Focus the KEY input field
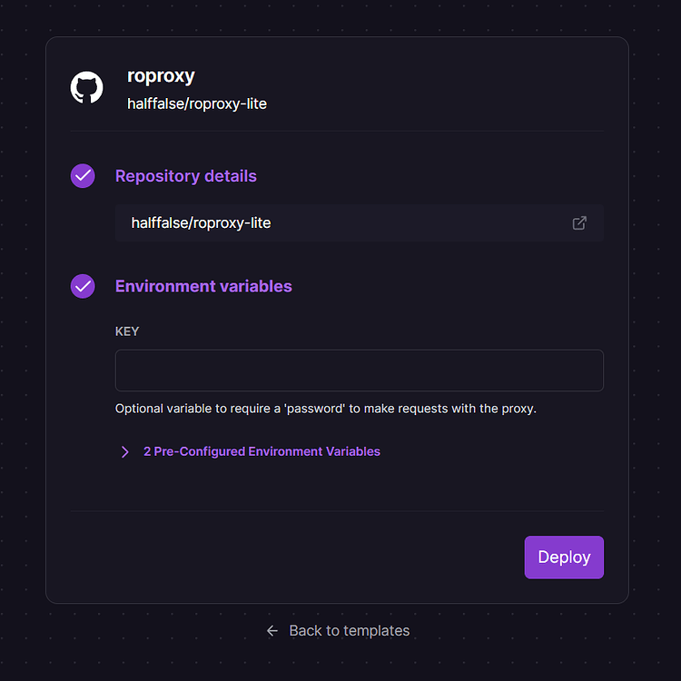The width and height of the screenshot is (681, 681). tap(359, 370)
